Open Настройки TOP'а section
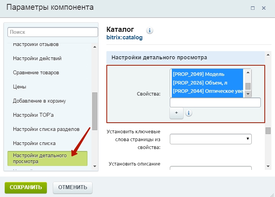The image size is (275, 197). tap(33, 115)
